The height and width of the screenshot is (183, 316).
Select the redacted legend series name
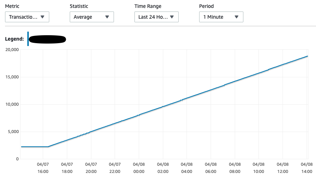(x=47, y=39)
